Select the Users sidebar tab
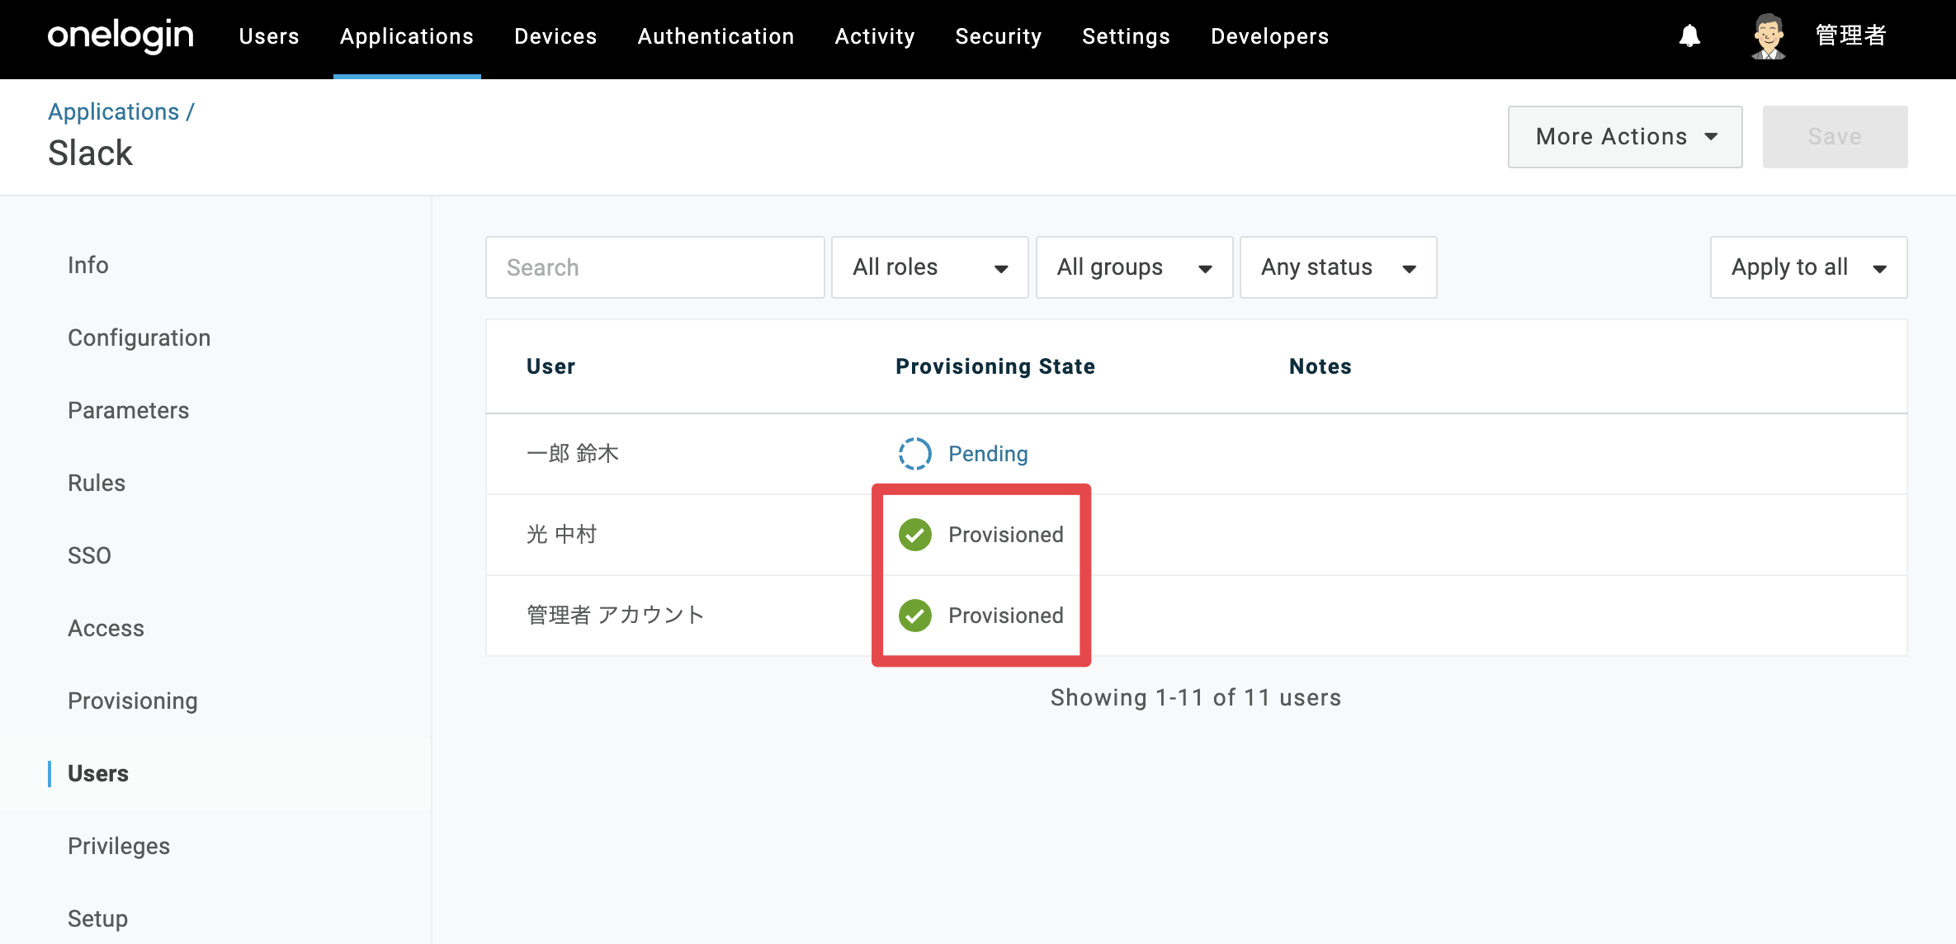 tap(98, 773)
